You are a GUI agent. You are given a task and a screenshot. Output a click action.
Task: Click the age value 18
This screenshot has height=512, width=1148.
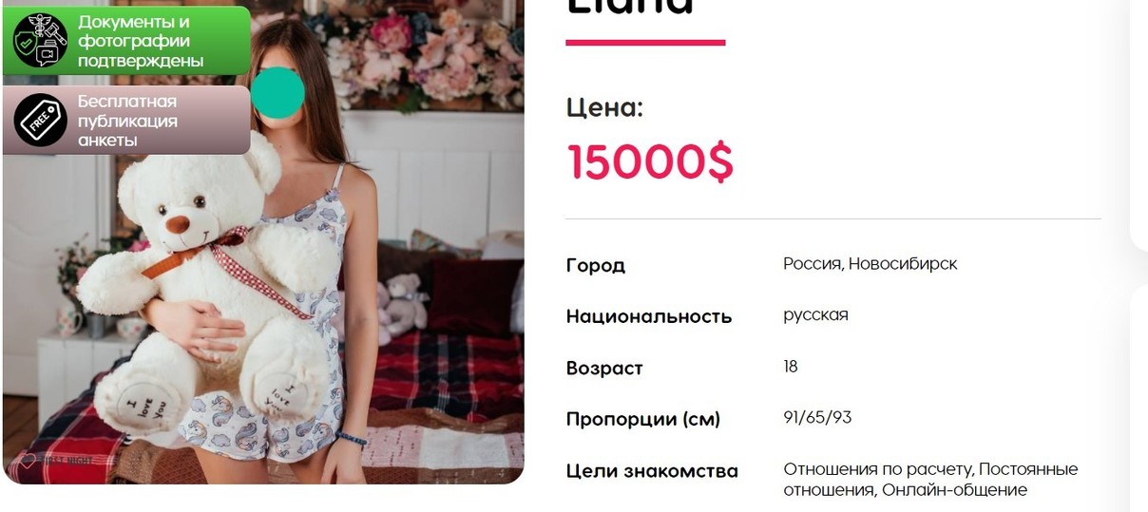pos(791,366)
